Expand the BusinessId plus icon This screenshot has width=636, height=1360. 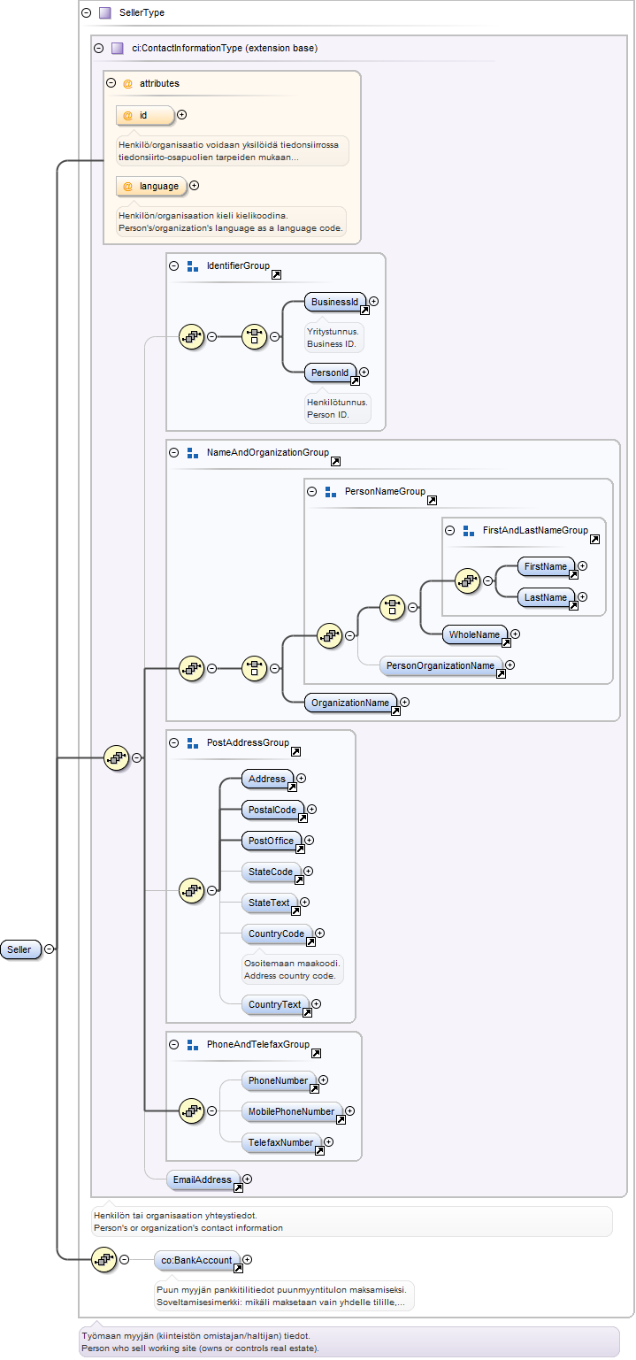[374, 302]
